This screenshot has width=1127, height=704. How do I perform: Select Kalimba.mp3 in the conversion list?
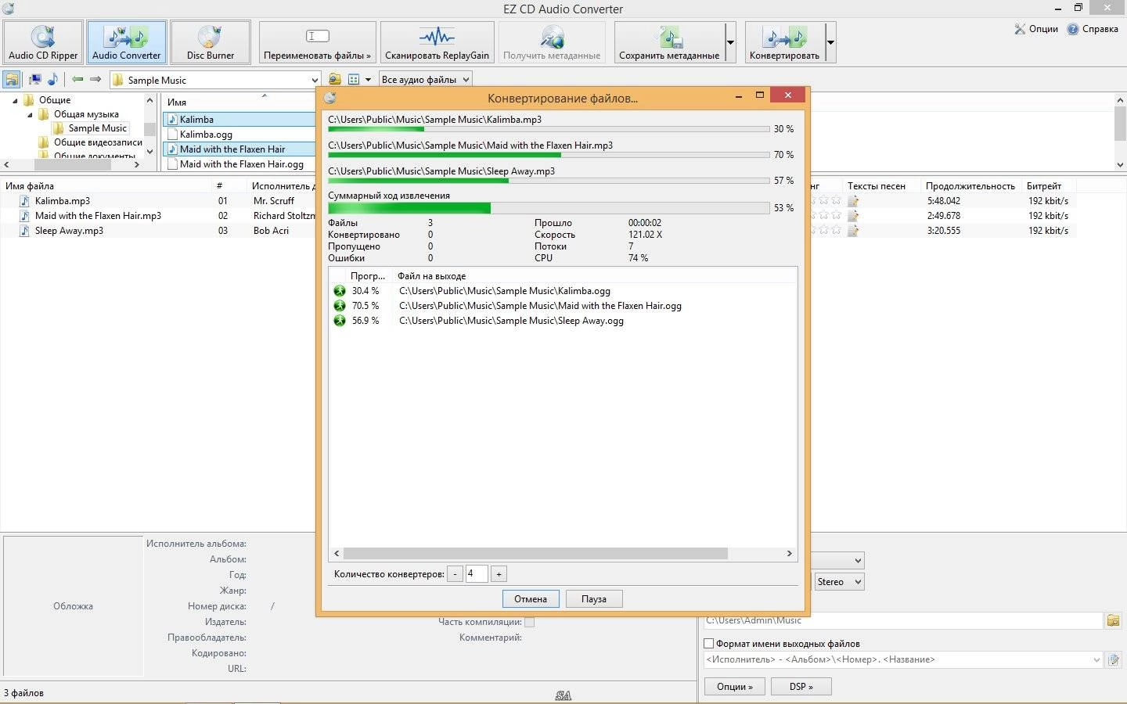(63, 201)
